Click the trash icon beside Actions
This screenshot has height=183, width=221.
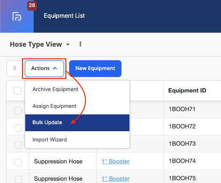click(15, 68)
